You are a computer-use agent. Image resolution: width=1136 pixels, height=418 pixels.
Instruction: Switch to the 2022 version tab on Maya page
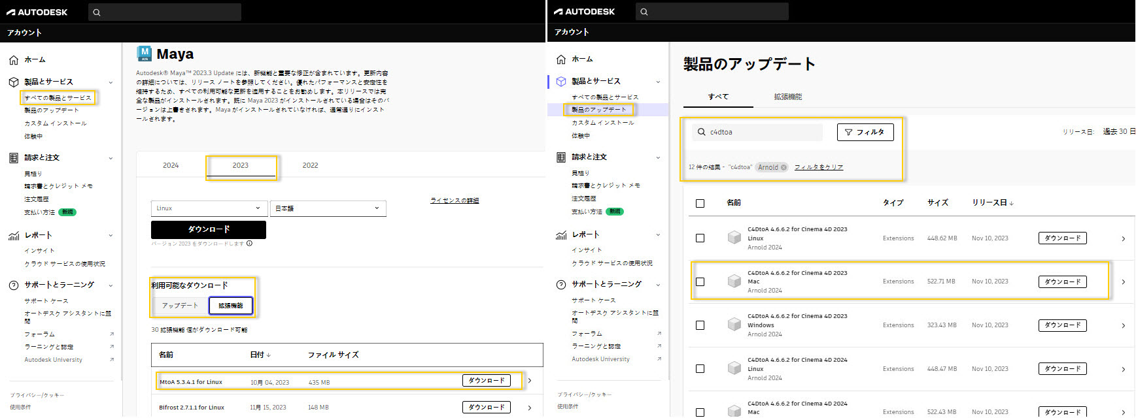[x=311, y=166]
